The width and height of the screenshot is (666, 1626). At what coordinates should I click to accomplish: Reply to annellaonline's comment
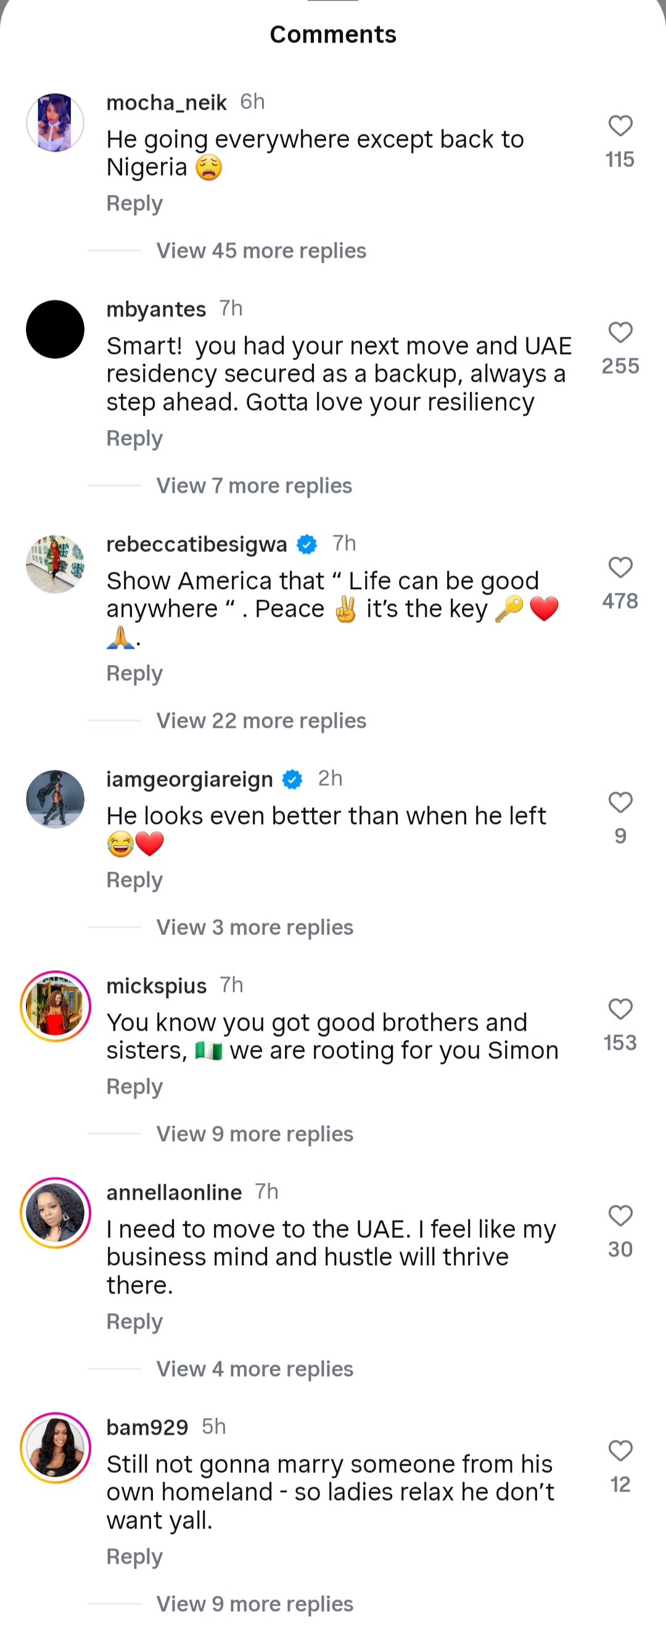(134, 1321)
